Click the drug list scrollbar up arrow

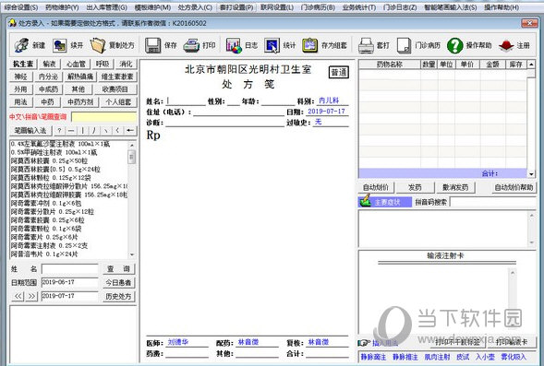point(132,146)
